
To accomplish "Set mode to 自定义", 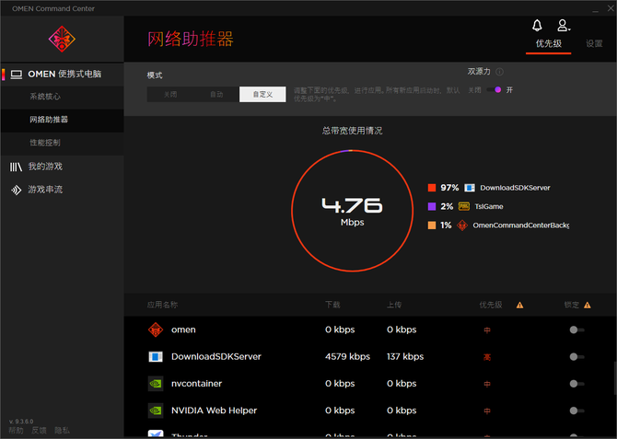I will point(262,95).
